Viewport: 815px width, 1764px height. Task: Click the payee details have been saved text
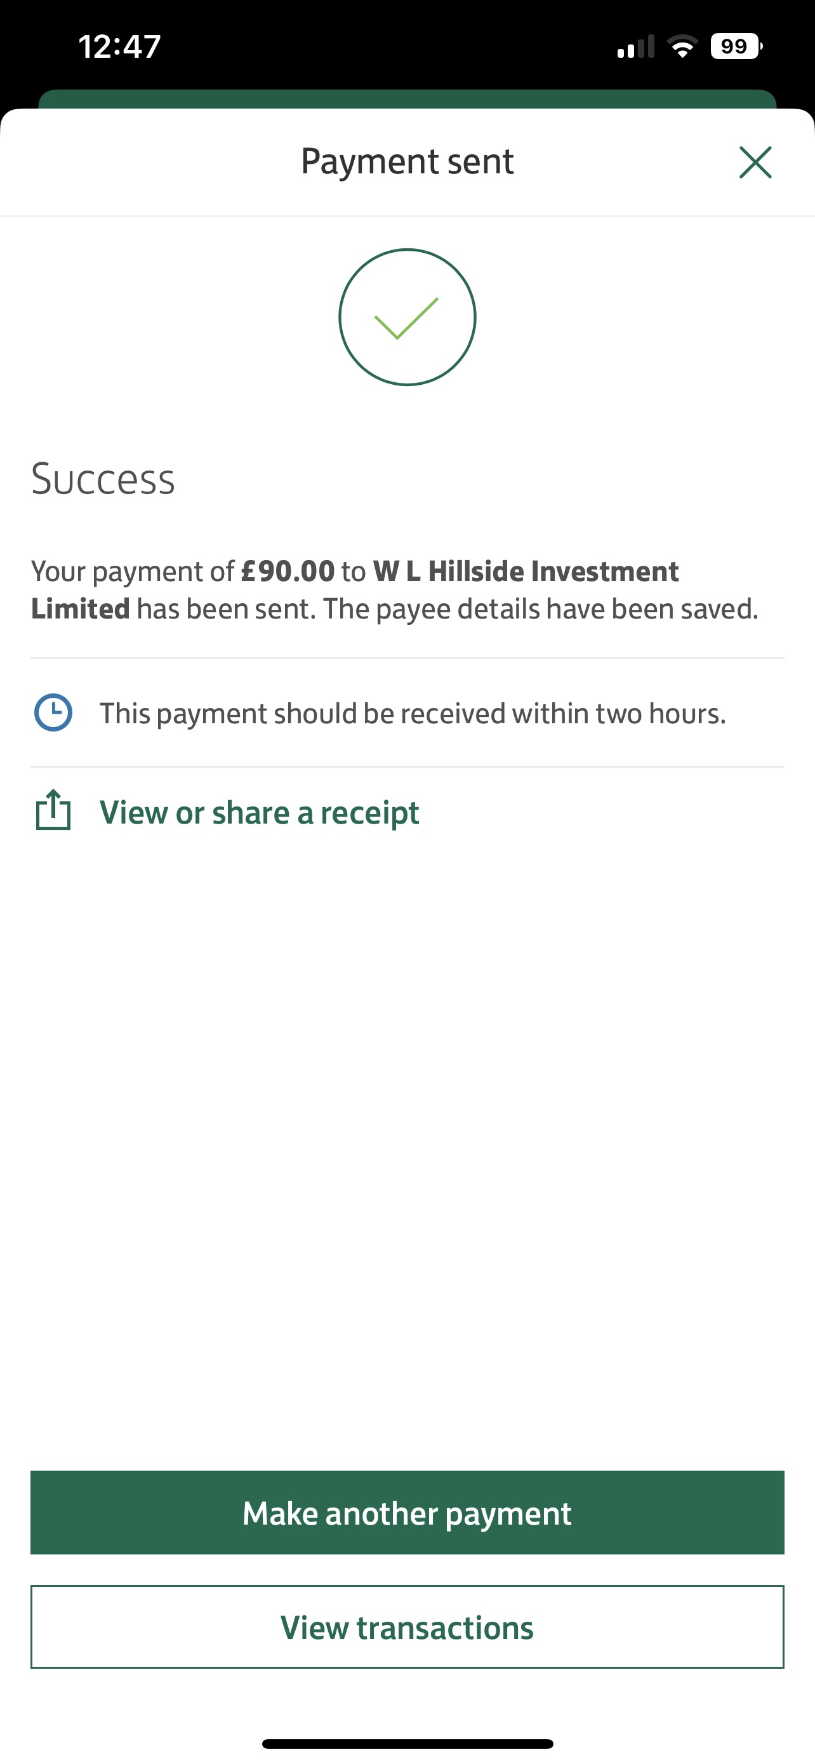(541, 609)
